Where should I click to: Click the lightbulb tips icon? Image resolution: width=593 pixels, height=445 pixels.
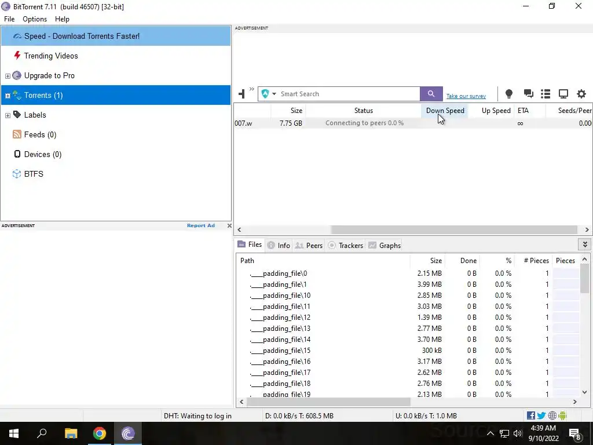[x=509, y=94]
